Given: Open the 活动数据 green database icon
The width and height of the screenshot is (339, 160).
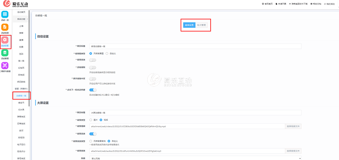Looking at the screenshot, I should coord(5,53).
